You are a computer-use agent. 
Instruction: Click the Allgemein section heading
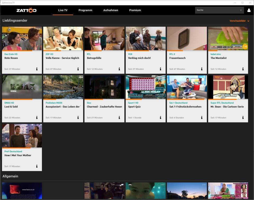[10, 176]
